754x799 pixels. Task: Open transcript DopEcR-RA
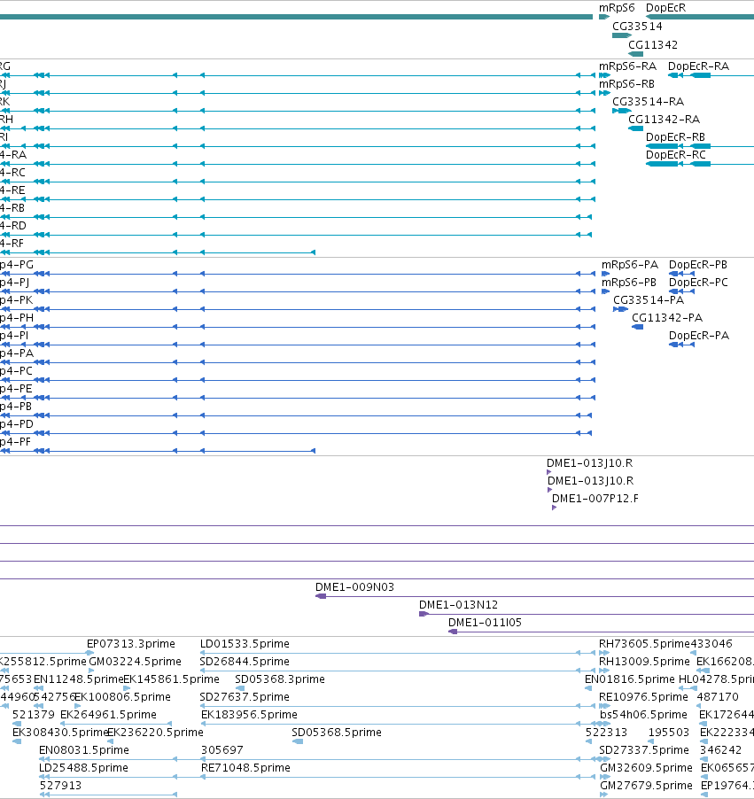(x=698, y=66)
